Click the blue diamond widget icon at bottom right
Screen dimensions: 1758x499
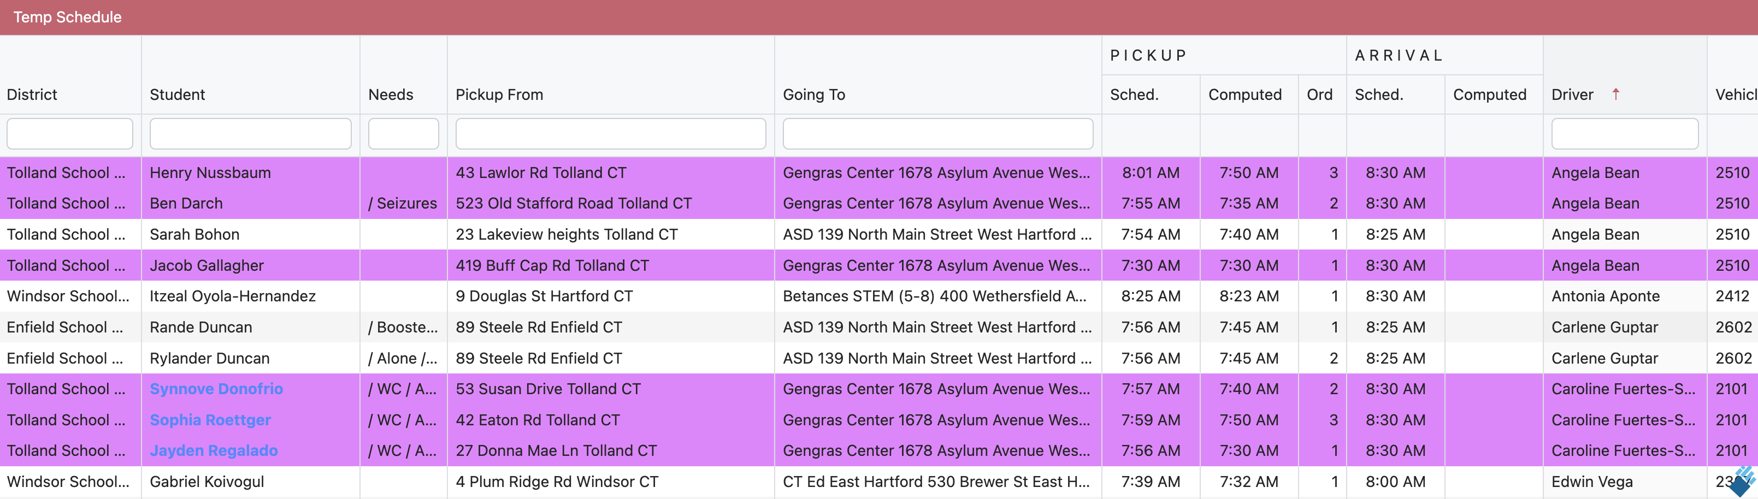tap(1742, 482)
